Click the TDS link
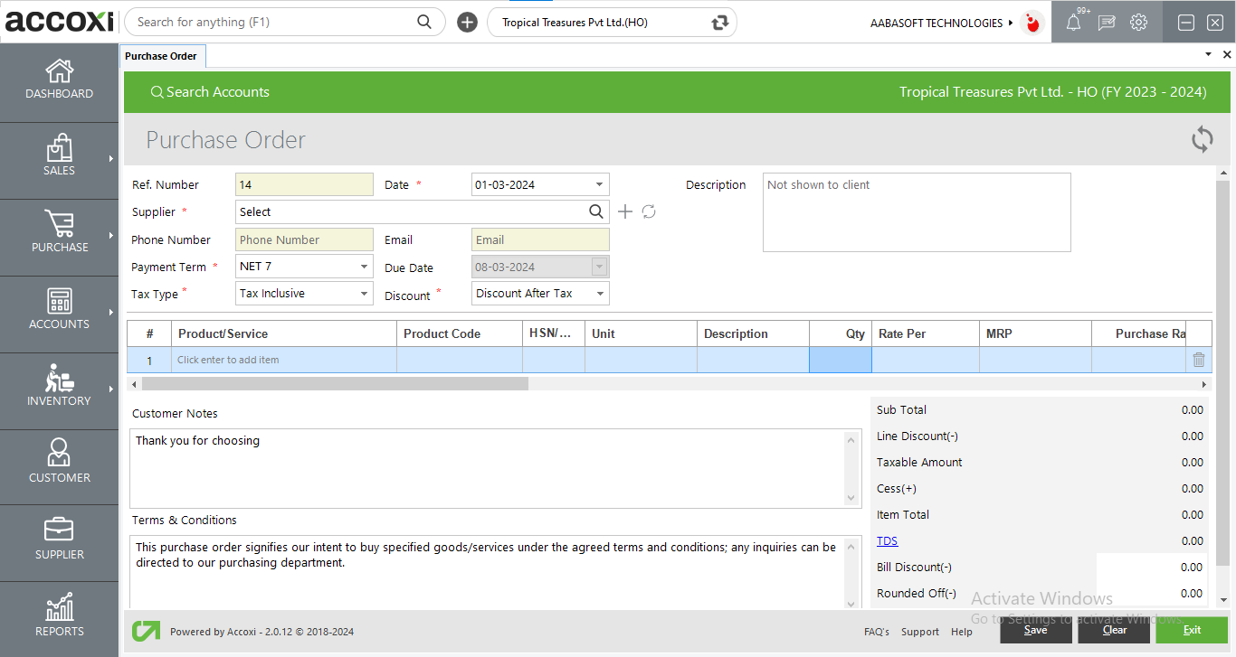This screenshot has width=1236, height=657. pyautogui.click(x=887, y=541)
